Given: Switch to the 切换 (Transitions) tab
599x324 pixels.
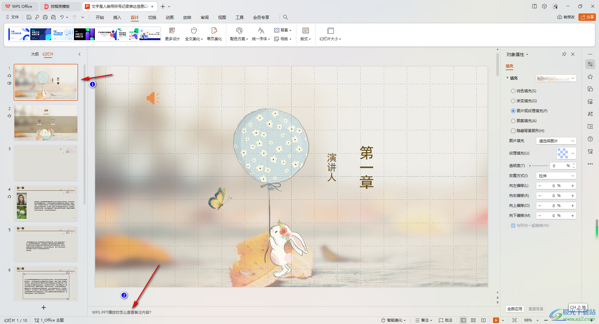Looking at the screenshot, I should click(152, 17).
